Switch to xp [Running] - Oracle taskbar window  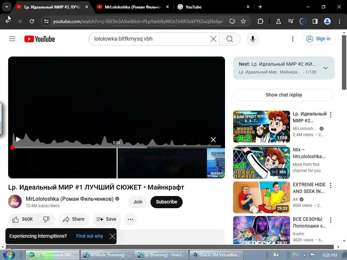click(x=162, y=255)
